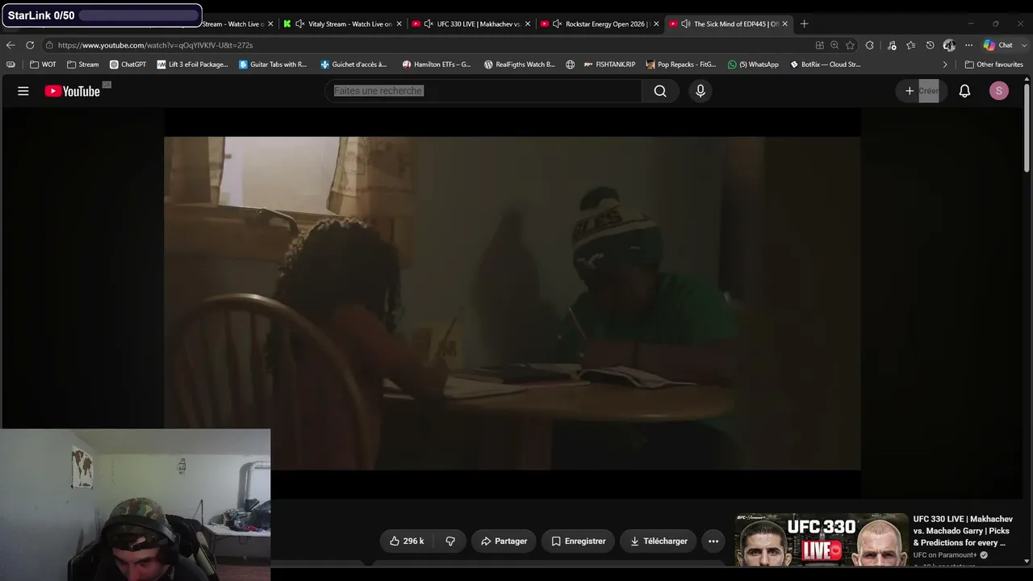Open YouTube notifications bell
Image resolution: width=1033 pixels, height=581 pixels.
coord(964,91)
